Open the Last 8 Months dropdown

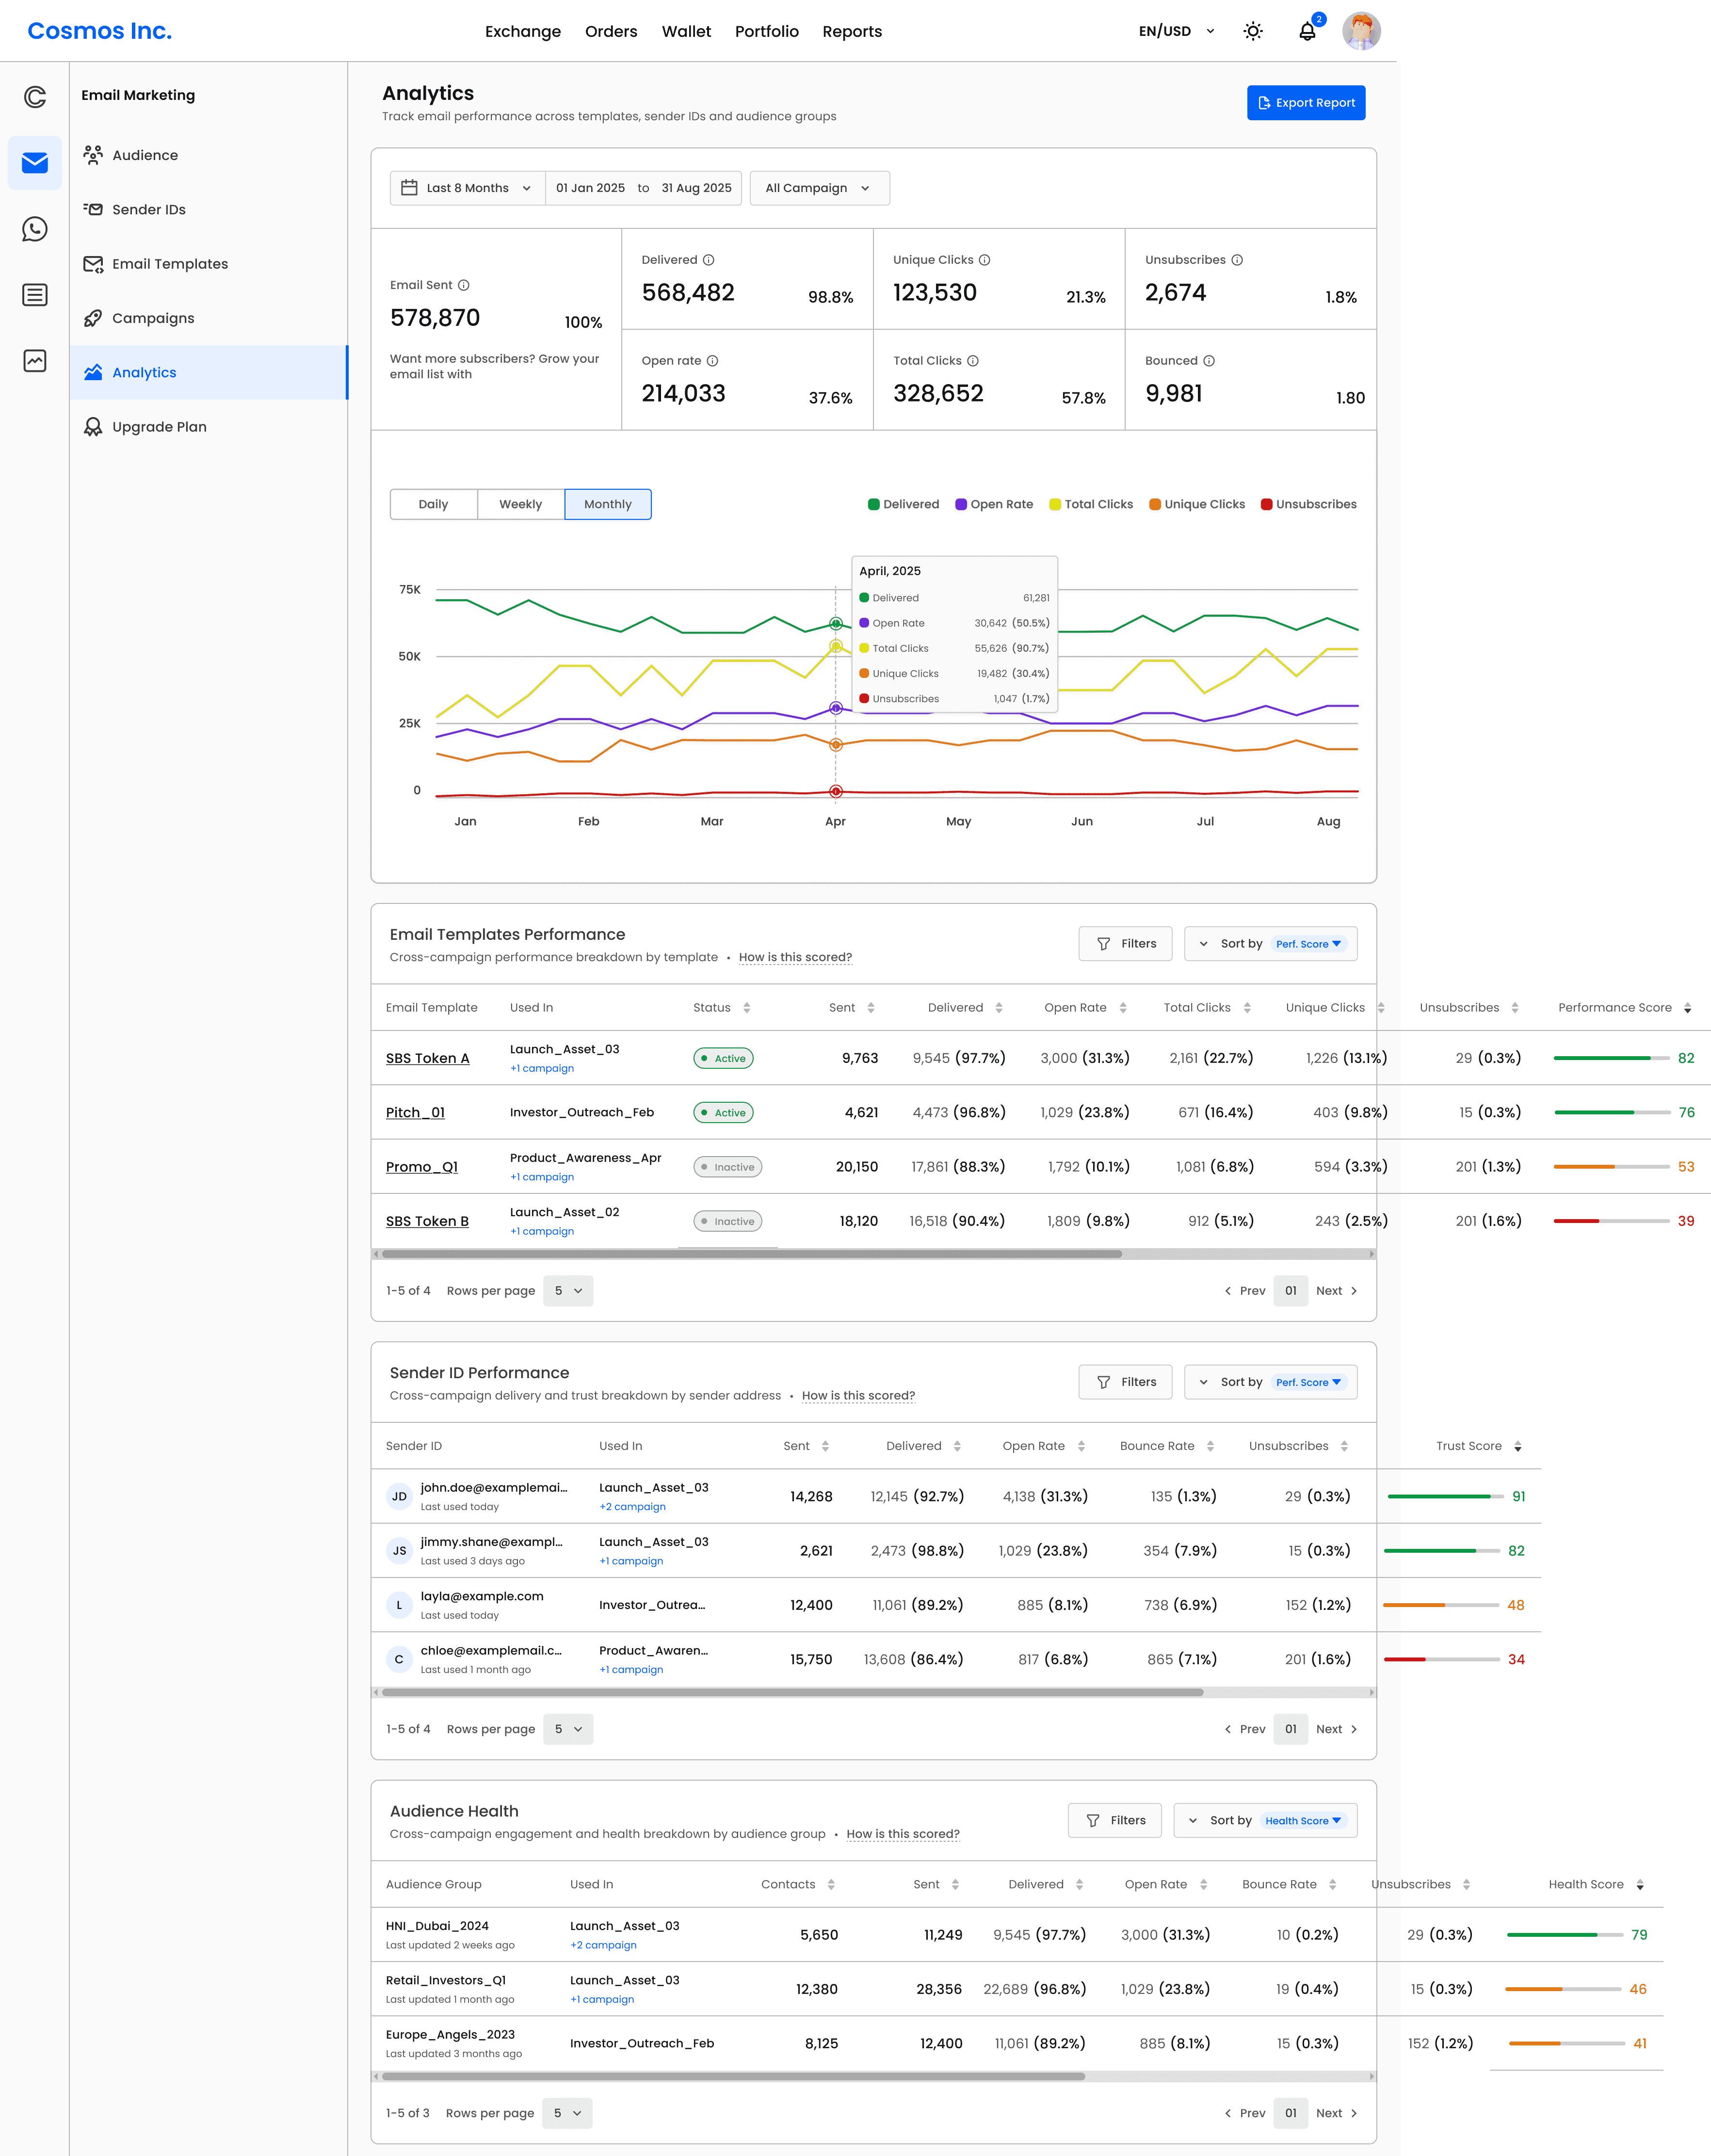467,188
